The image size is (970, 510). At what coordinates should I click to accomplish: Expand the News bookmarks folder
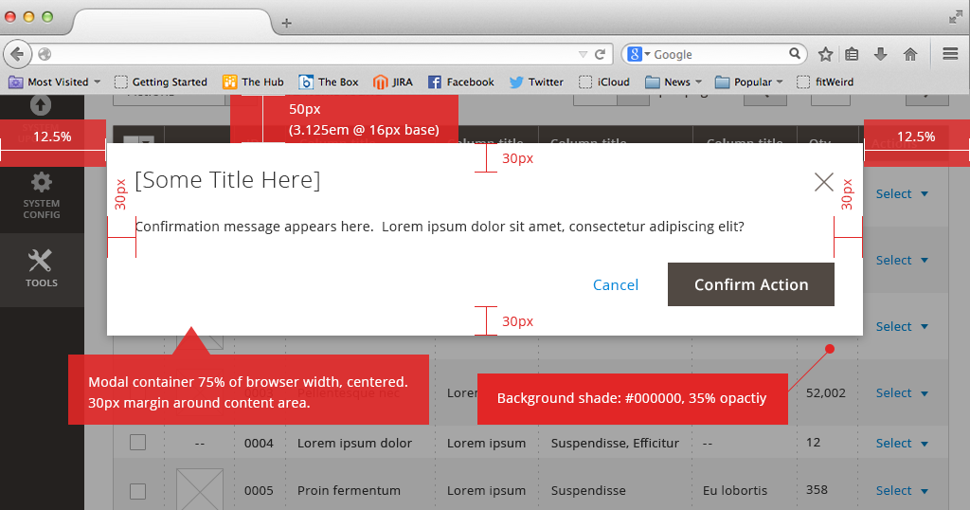pos(674,82)
